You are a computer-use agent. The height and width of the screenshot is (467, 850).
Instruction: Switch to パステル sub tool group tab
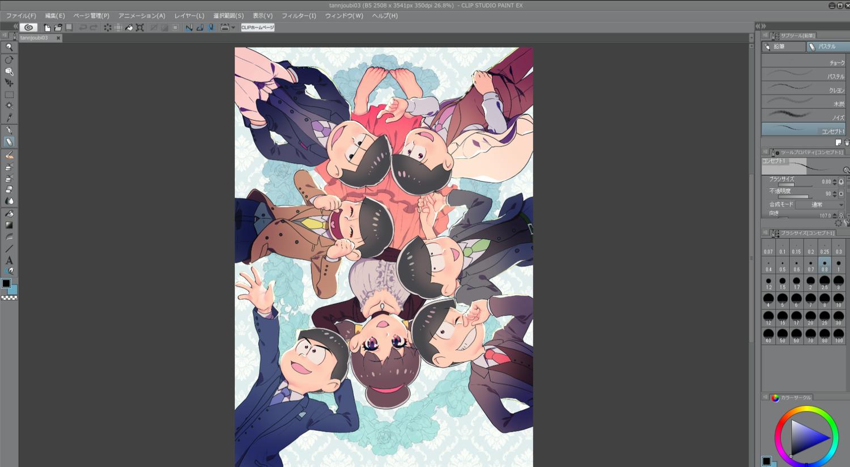click(827, 46)
